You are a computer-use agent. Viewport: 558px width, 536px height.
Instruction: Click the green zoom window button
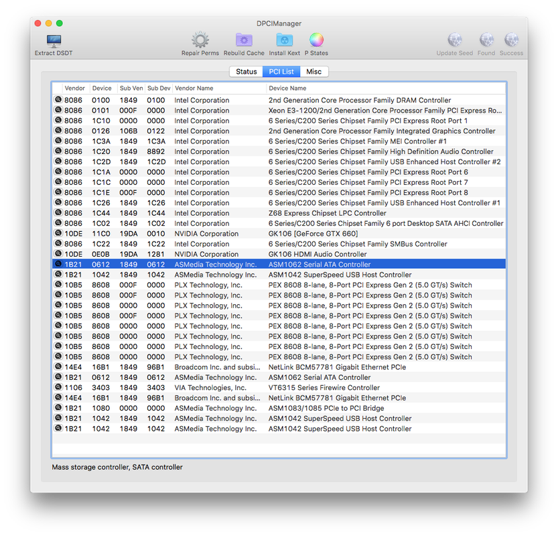click(60, 23)
